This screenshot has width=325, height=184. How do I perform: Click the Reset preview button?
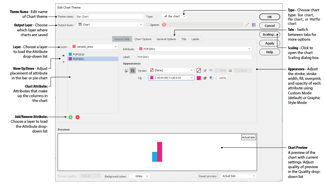208,176
